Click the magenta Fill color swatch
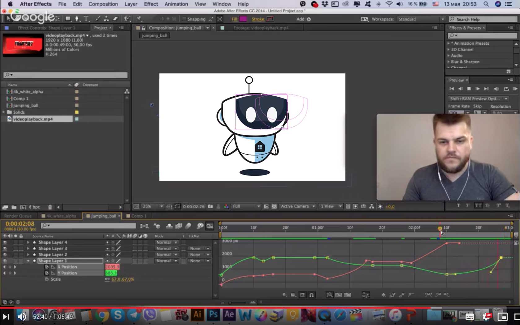 pos(243,19)
